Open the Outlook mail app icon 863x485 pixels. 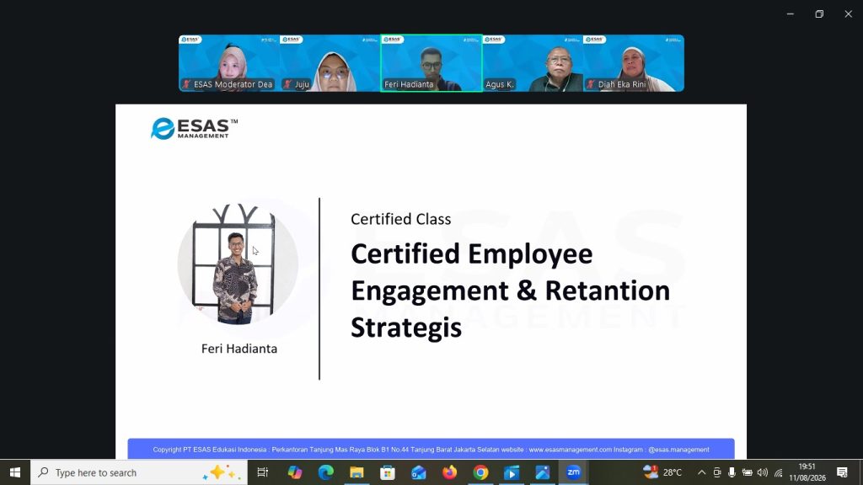pos(418,472)
